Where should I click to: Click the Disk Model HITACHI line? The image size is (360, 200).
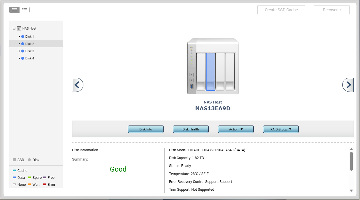pyautogui.click(x=207, y=150)
